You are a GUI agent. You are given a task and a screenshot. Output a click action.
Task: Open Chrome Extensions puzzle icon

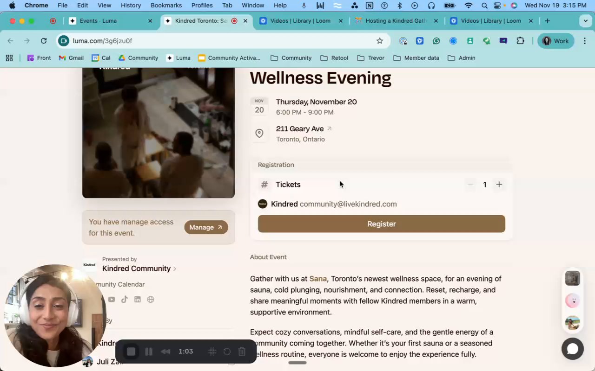(x=520, y=41)
